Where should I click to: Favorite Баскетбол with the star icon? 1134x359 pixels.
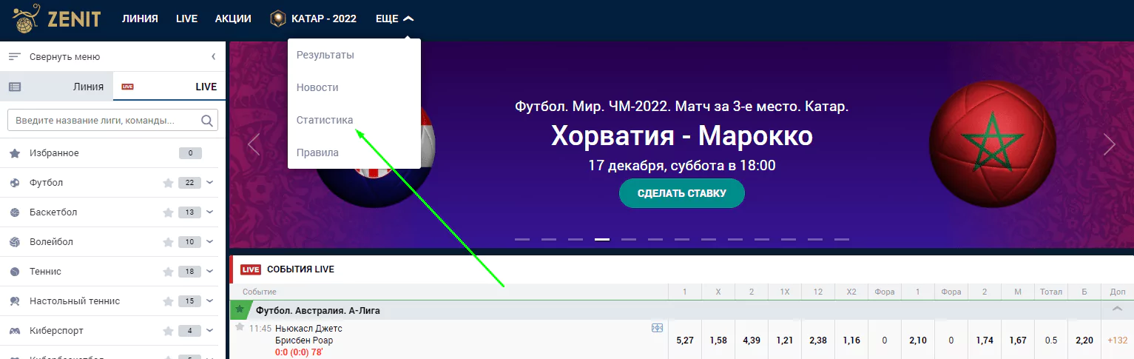(x=168, y=212)
